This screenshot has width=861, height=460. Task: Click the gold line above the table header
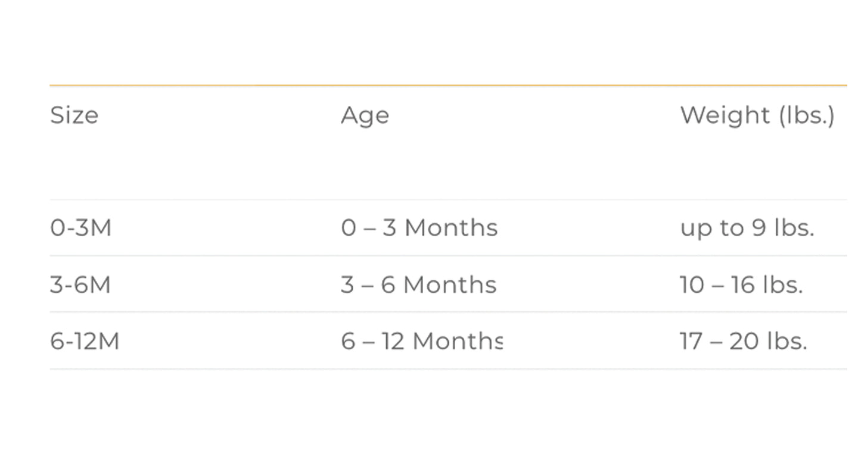point(448,86)
